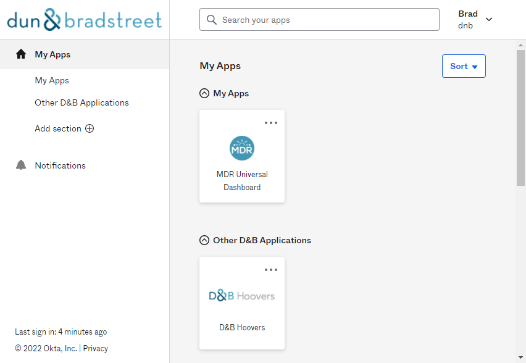Collapse the Other D&B Applications section chevron
Screen dimensions: 526x363
point(204,240)
